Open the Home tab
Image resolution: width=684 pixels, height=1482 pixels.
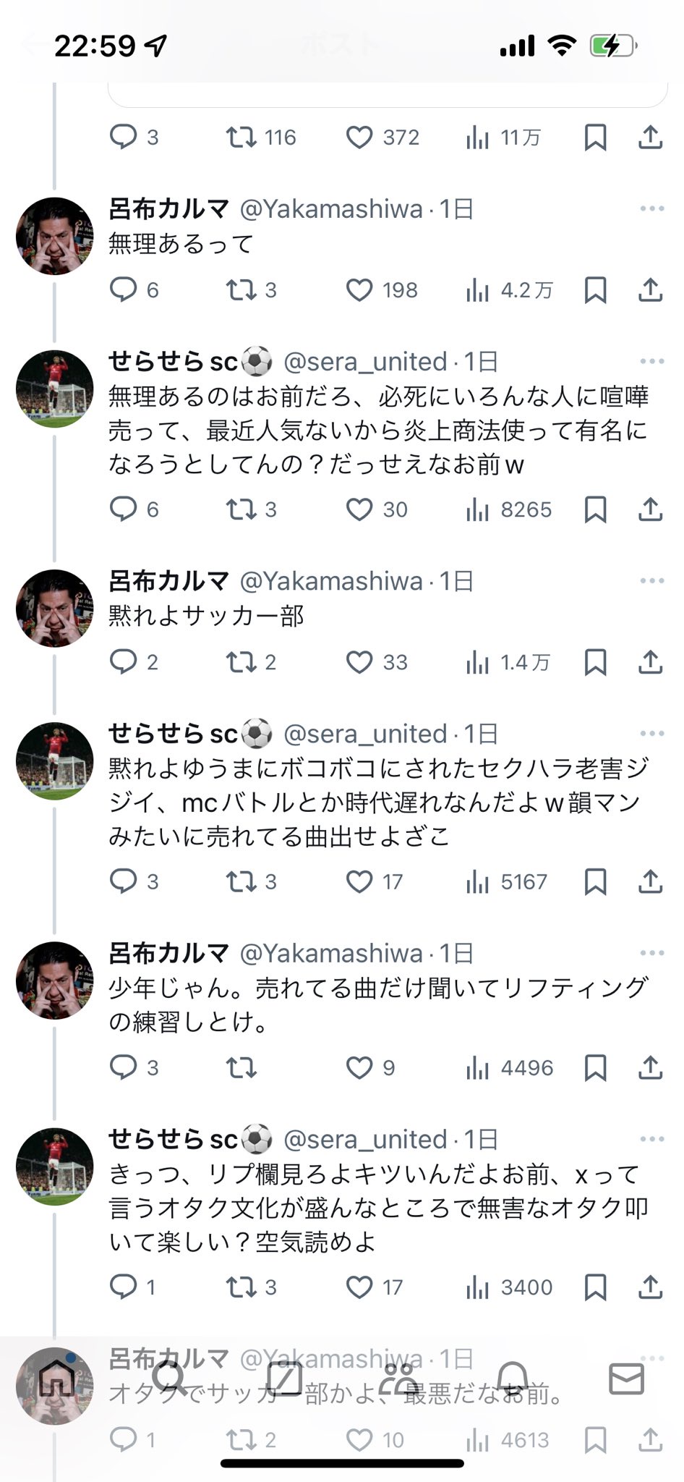[57, 1379]
